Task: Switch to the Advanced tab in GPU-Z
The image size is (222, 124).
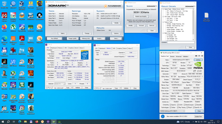Action: click(178, 56)
